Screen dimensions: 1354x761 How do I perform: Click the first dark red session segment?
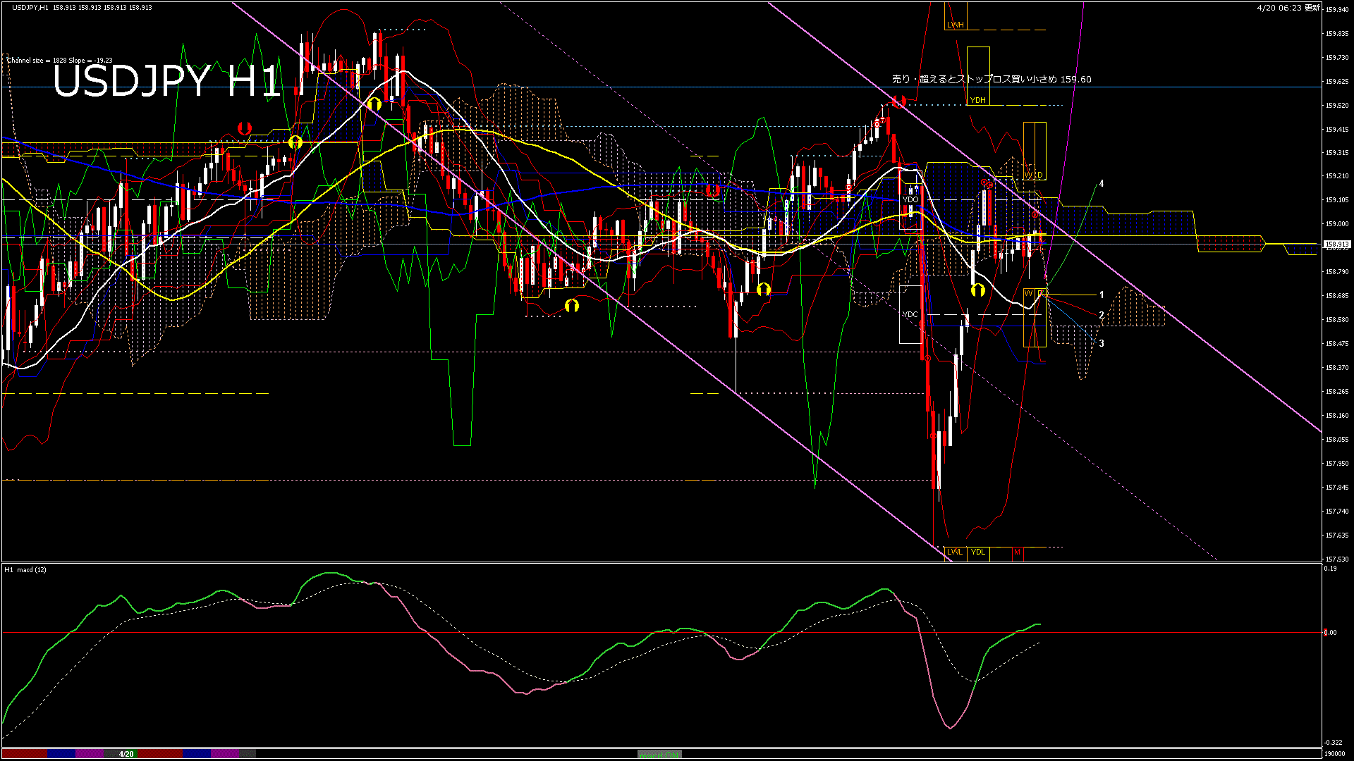[x=25, y=754]
